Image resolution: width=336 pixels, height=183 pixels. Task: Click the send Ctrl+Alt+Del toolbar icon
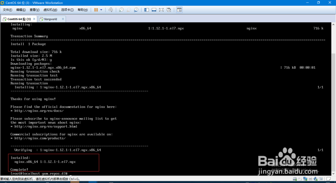pyautogui.click(x=111, y=10)
